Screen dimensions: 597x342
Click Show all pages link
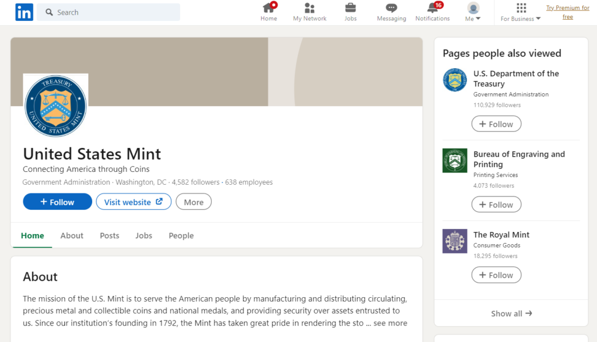511,313
